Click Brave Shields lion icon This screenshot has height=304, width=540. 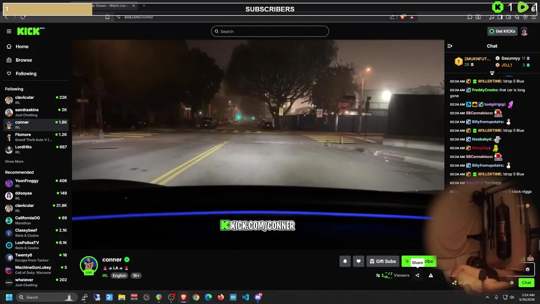[x=402, y=17]
